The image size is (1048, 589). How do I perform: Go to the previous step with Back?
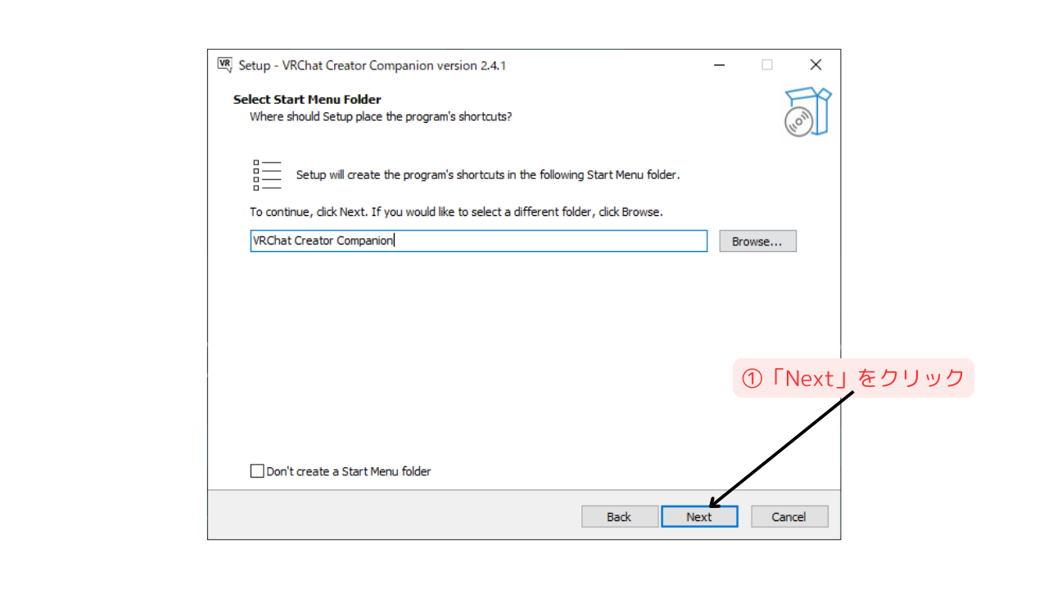point(619,517)
